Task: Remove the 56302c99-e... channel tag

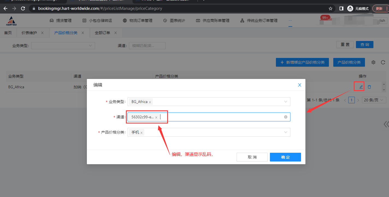Action: click(156, 117)
